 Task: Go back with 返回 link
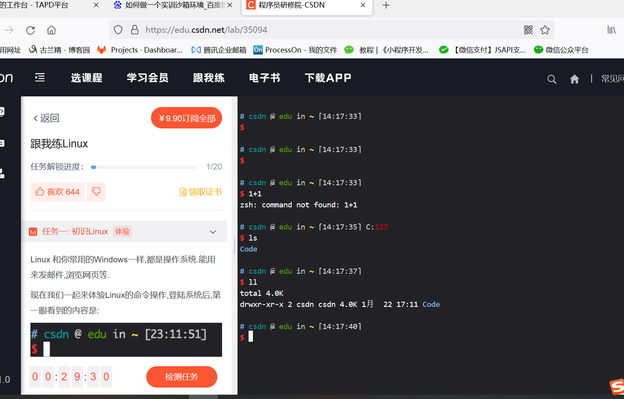(46, 118)
